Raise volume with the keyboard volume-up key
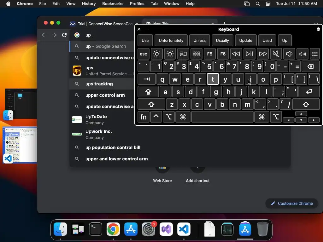 click(x=302, y=54)
